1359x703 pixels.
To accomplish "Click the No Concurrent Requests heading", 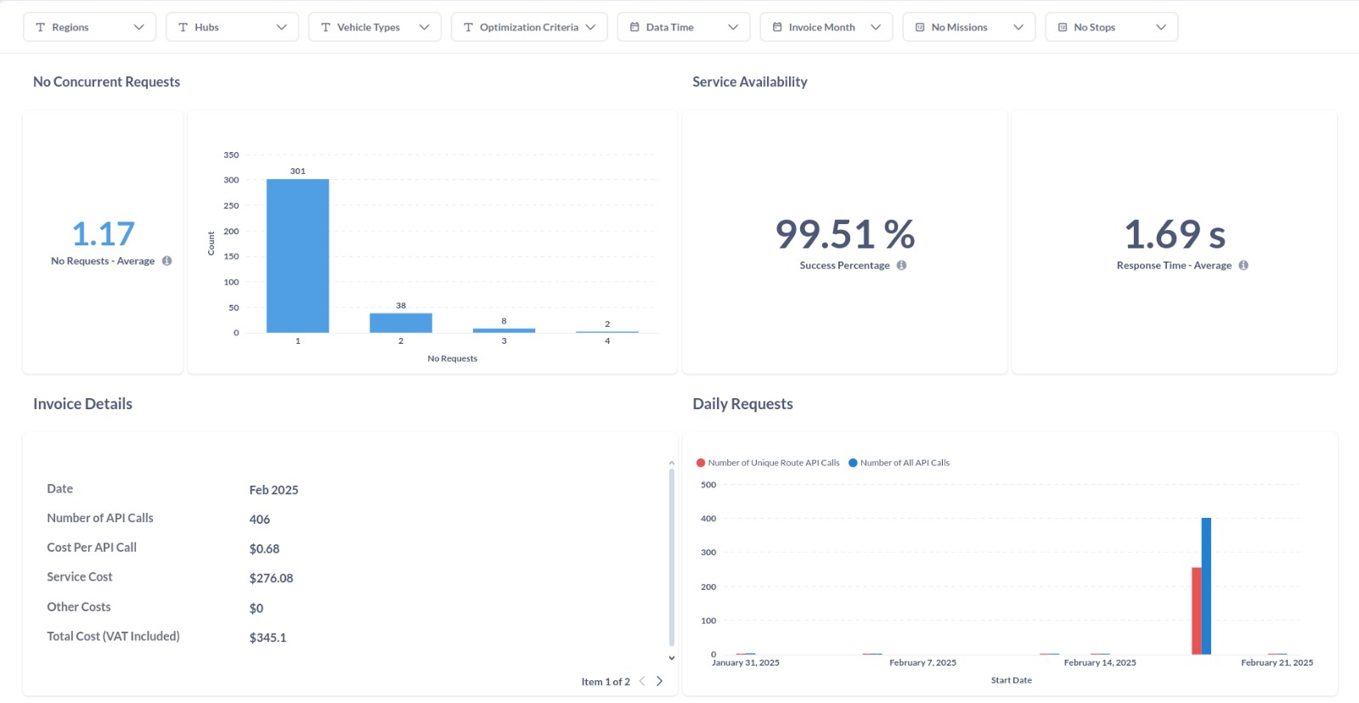I will point(106,82).
